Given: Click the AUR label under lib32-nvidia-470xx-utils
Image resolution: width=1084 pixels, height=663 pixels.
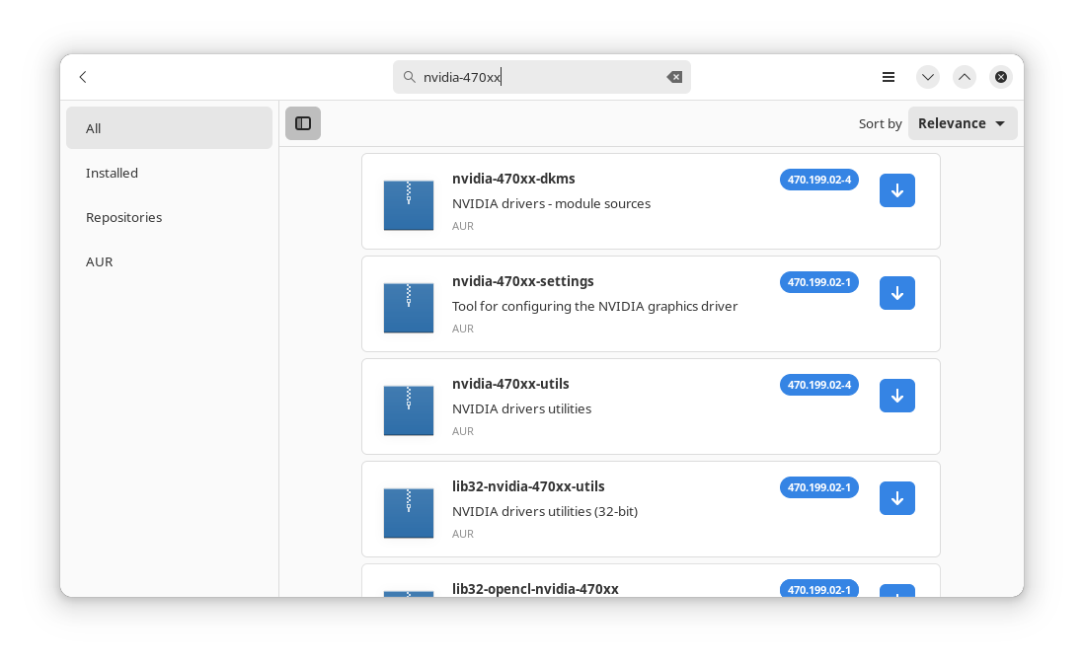Looking at the screenshot, I should (462, 534).
